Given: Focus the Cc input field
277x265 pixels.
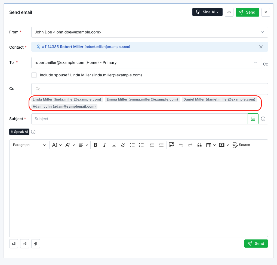Looking at the screenshot, I should click(x=149, y=89).
